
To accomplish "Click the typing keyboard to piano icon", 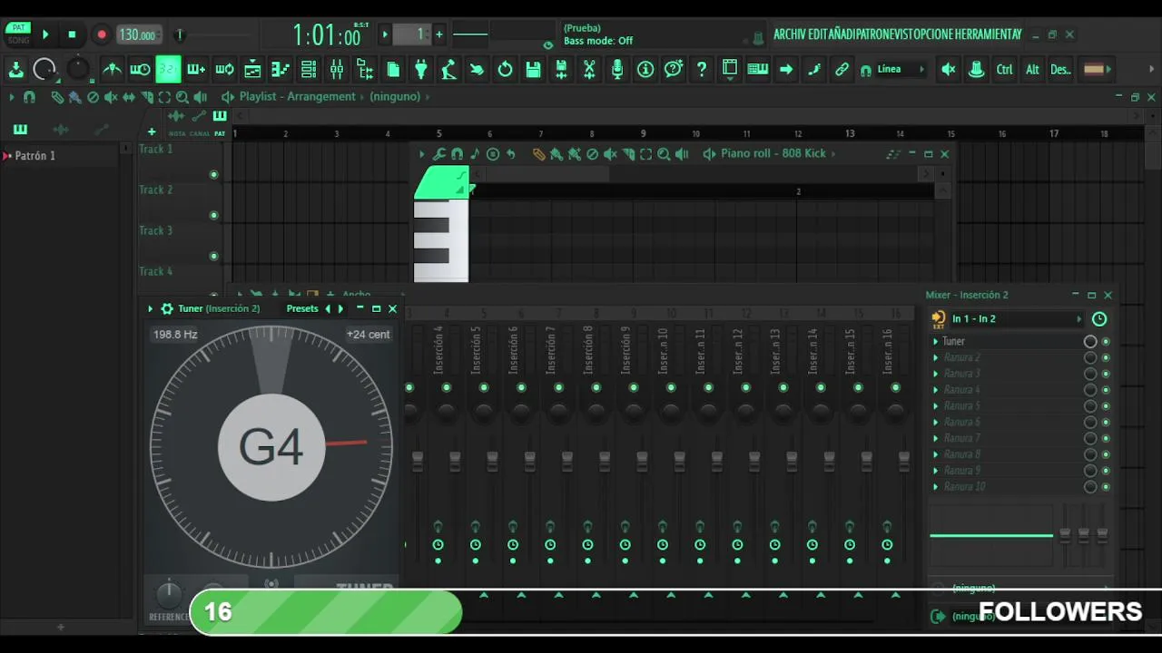I will point(757,69).
